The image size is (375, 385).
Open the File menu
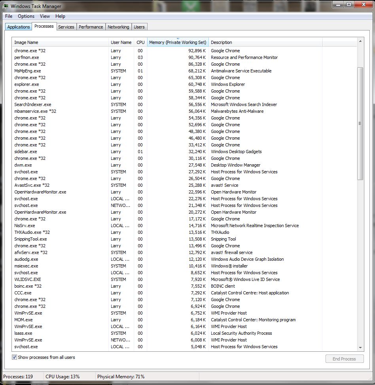click(9, 16)
